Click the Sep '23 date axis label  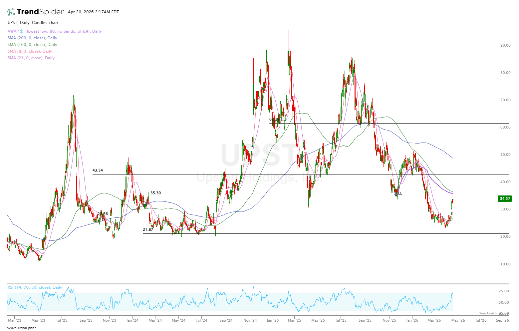tap(86, 320)
